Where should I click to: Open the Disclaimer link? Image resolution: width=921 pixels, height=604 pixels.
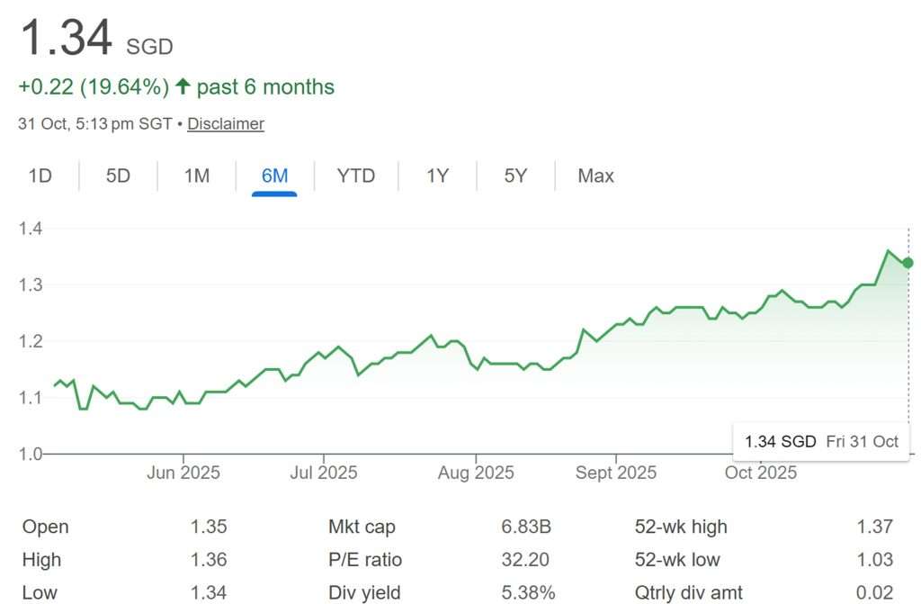(225, 123)
